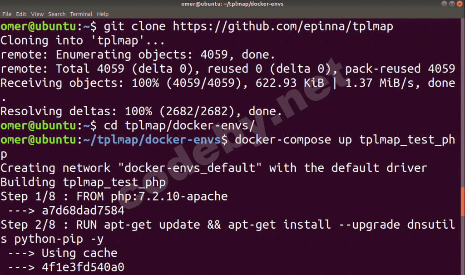Image resolution: width=465 pixels, height=275 pixels.
Task: Click the image hash a7d68dad7584
Action: pyautogui.click(x=83, y=211)
